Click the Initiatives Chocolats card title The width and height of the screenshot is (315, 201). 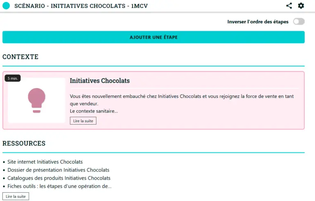click(x=100, y=81)
